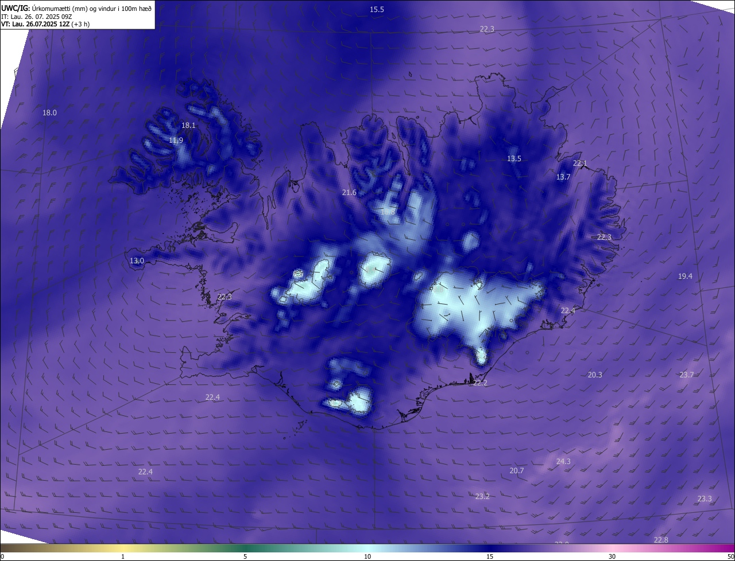Click the 11.9 value label

[x=176, y=140]
